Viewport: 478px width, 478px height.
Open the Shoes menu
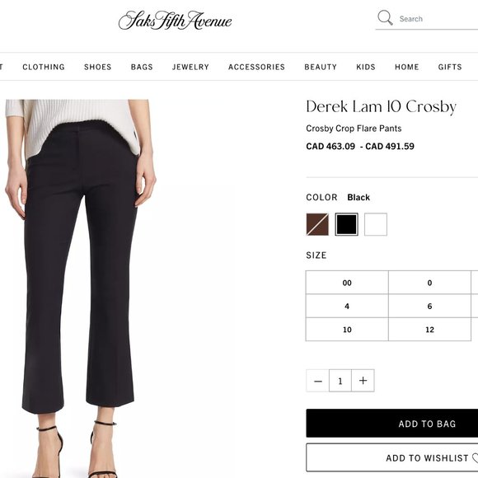pyautogui.click(x=98, y=67)
